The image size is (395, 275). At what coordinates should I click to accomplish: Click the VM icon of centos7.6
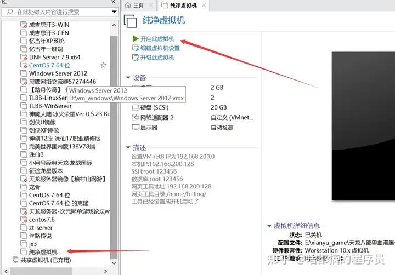[x=24, y=220]
